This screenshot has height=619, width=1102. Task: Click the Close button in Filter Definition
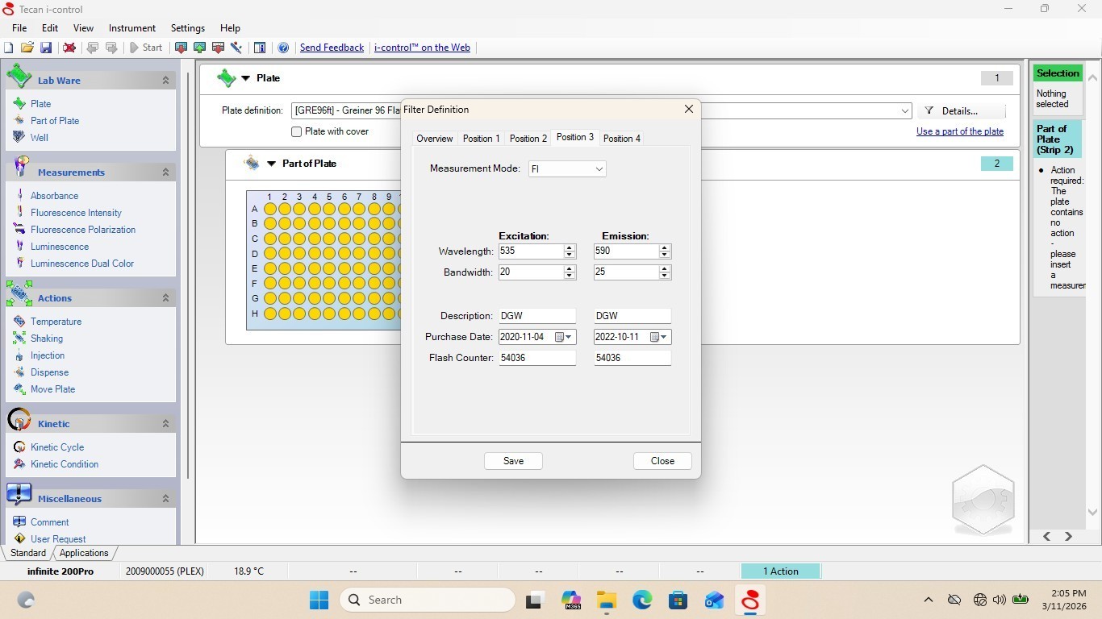[x=662, y=461]
